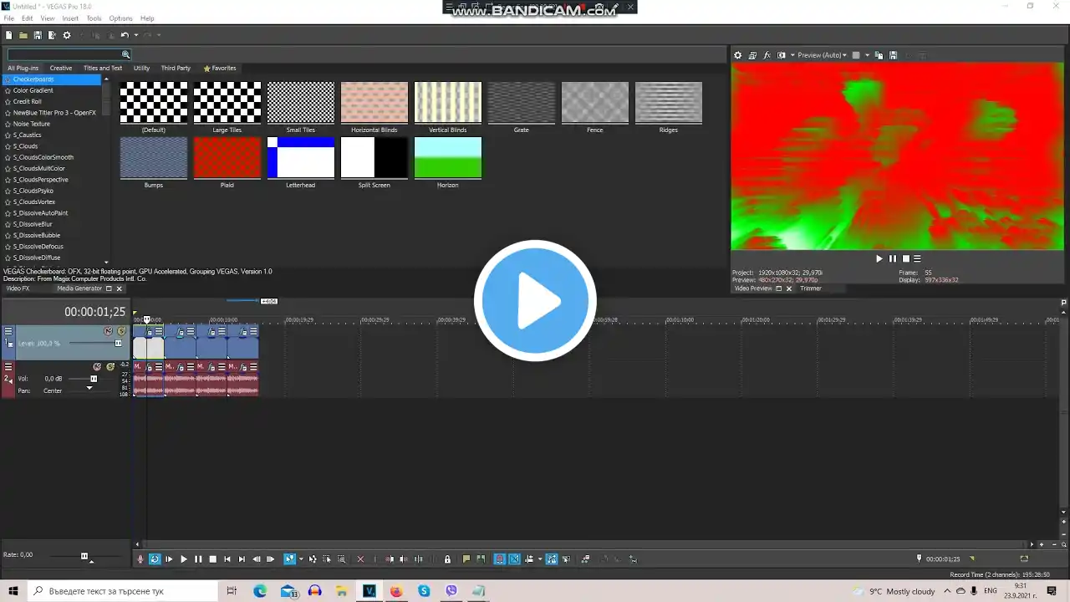Open the Render As icon
Image resolution: width=1070 pixels, height=602 pixels.
(52, 35)
